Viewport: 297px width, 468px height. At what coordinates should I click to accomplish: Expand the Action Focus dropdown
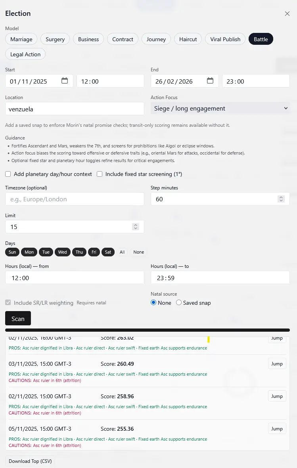[x=220, y=108]
